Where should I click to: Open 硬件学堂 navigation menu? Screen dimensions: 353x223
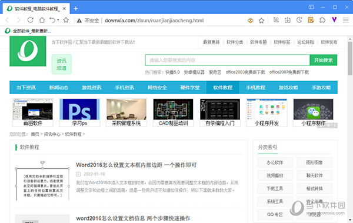(190, 88)
